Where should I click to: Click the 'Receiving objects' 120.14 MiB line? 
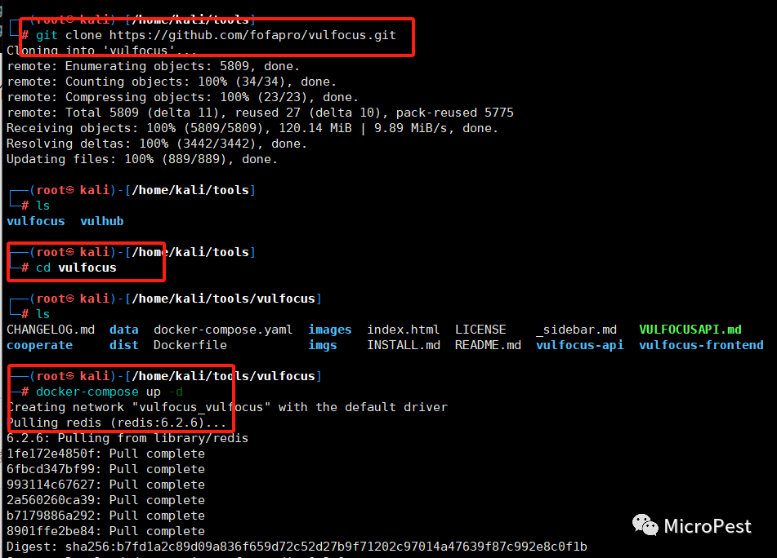[252, 128]
